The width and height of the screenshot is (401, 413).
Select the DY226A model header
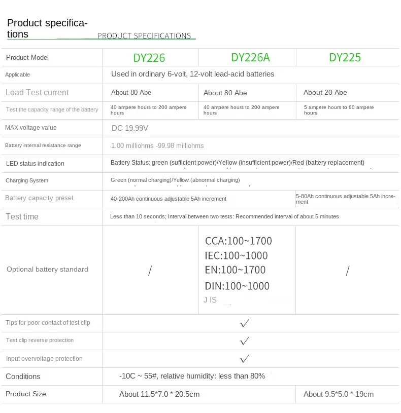click(250, 57)
